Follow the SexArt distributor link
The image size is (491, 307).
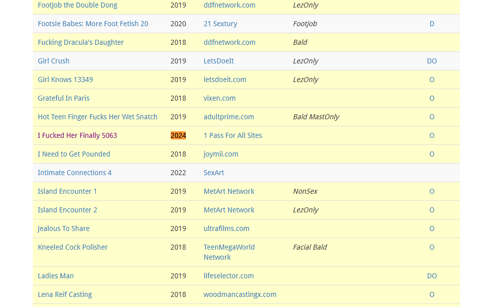[x=214, y=173]
